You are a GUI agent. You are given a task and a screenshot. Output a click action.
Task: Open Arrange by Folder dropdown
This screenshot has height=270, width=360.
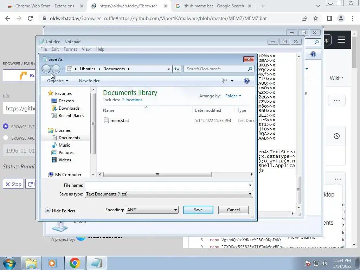pos(233,96)
